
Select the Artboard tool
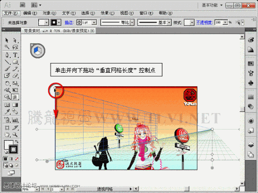tap(7, 127)
